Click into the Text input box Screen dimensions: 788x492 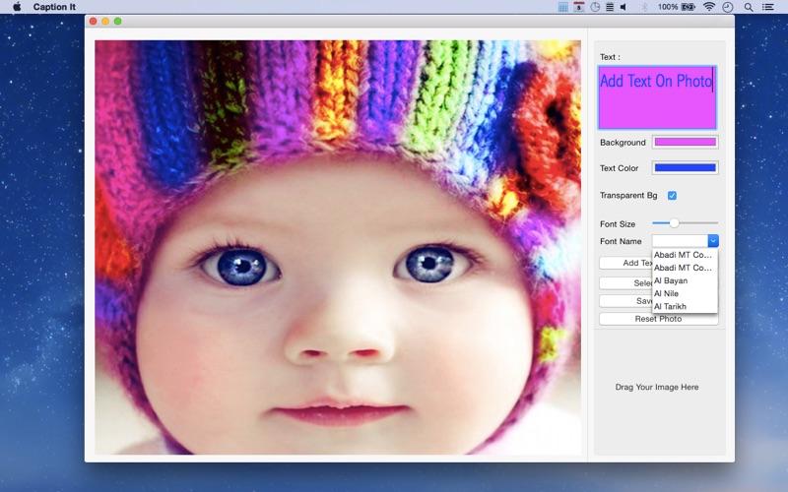657,97
